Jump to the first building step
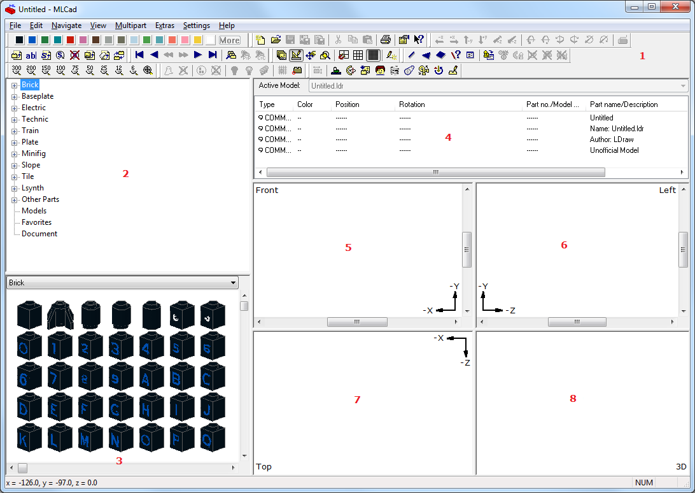Viewport: 695px width, 493px height. pos(139,55)
